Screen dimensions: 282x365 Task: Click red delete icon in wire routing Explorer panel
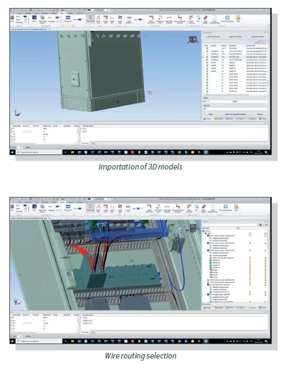pyautogui.click(x=266, y=225)
